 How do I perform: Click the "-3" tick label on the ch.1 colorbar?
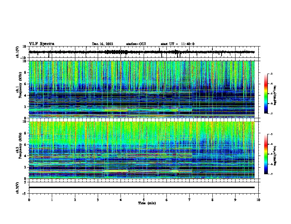pyautogui.click(x=271, y=74)
